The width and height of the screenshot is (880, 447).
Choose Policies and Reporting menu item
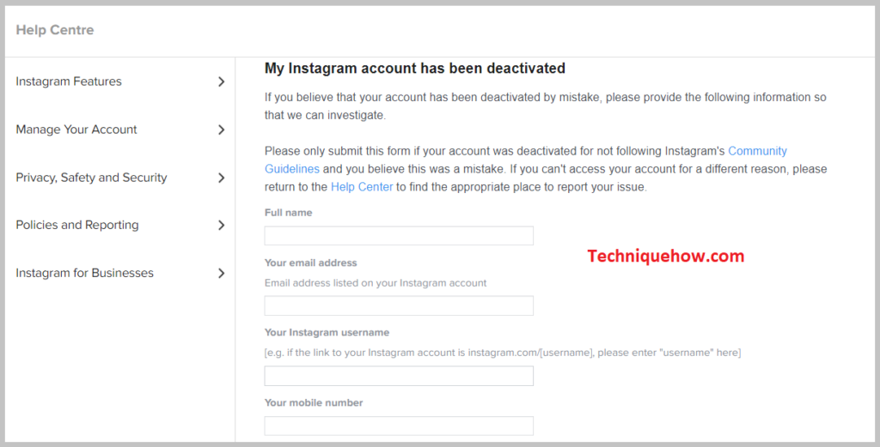point(76,225)
